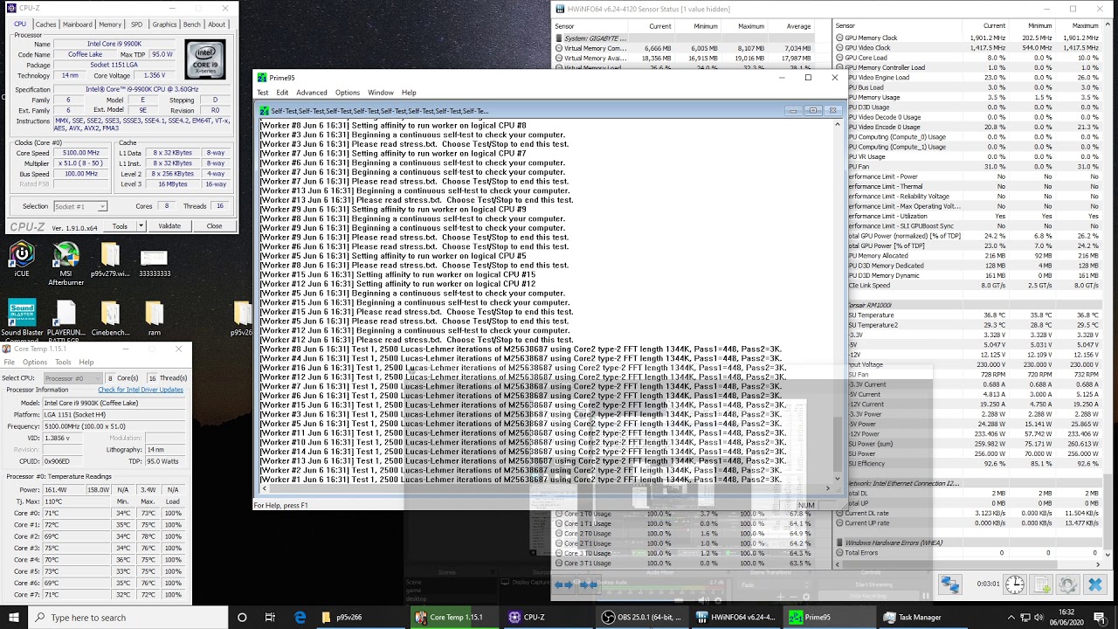Open Cortana circle icon on taskbar
The width and height of the screenshot is (1118, 629).
click(242, 617)
